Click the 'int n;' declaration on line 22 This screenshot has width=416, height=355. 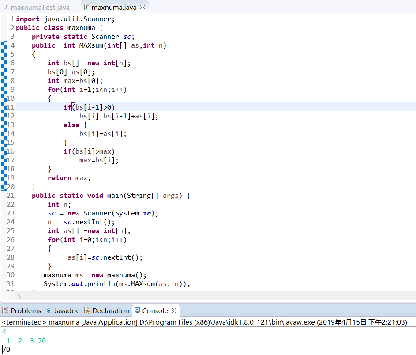coord(59,204)
